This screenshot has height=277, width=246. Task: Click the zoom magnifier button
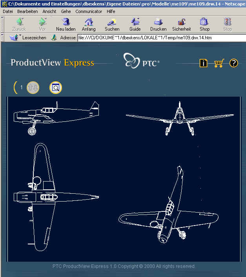pos(56,88)
